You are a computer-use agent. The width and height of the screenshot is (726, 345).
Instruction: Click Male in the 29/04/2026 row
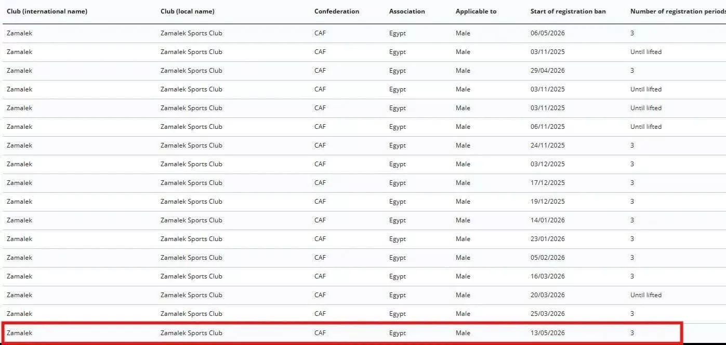463,71
